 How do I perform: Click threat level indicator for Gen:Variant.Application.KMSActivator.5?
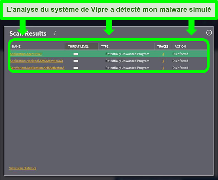pos(76,68)
